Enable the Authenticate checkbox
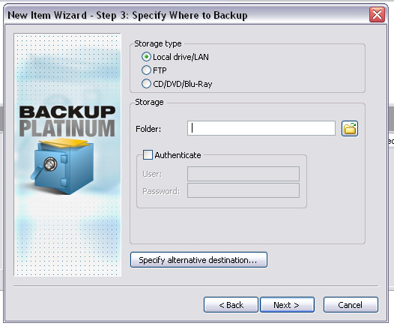 pos(148,155)
